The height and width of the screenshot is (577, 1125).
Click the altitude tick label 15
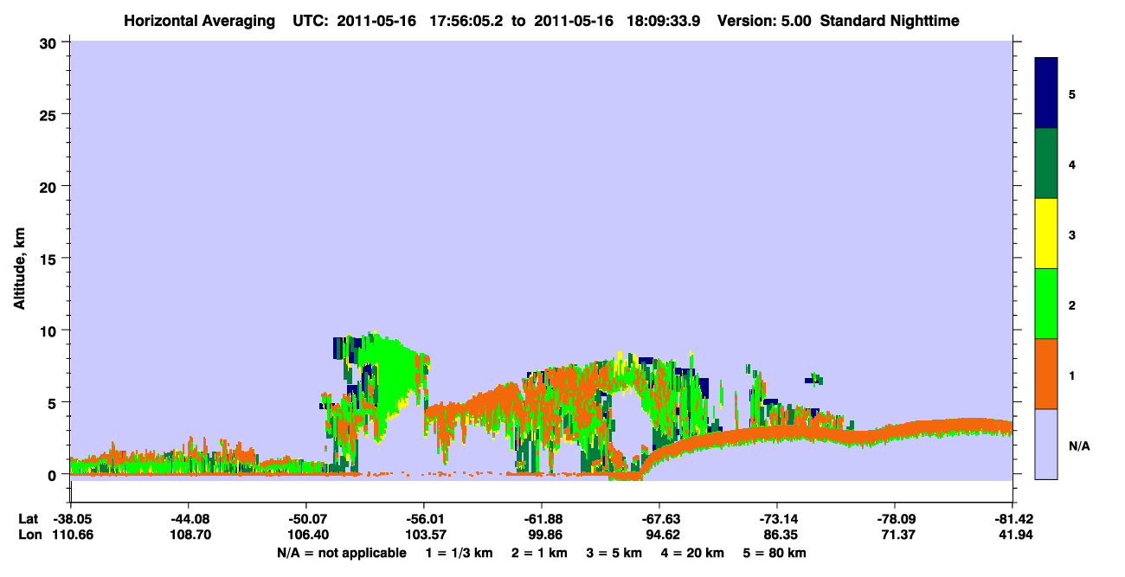[50, 259]
